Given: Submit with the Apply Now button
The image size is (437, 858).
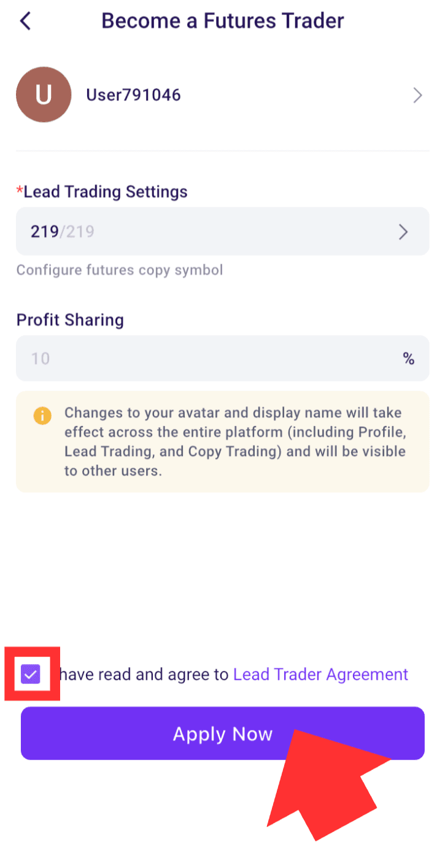Looking at the screenshot, I should click(222, 733).
